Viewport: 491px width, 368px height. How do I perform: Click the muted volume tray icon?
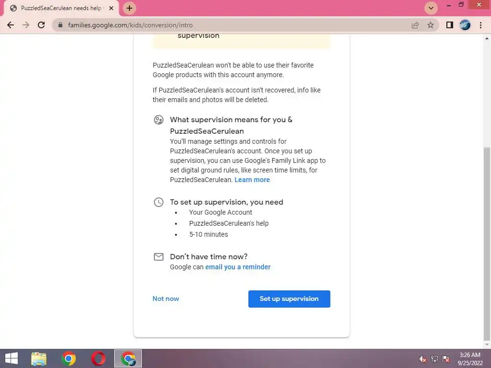[422, 359]
